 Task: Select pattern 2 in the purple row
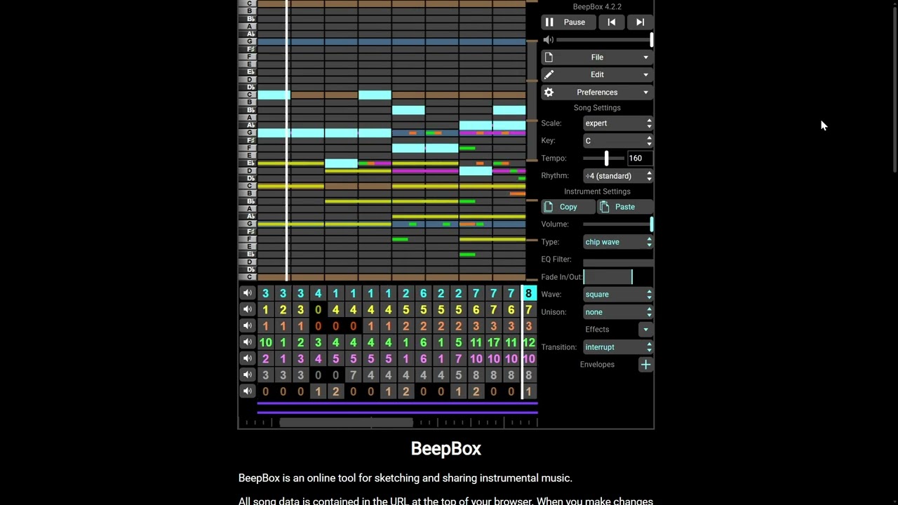(265, 358)
